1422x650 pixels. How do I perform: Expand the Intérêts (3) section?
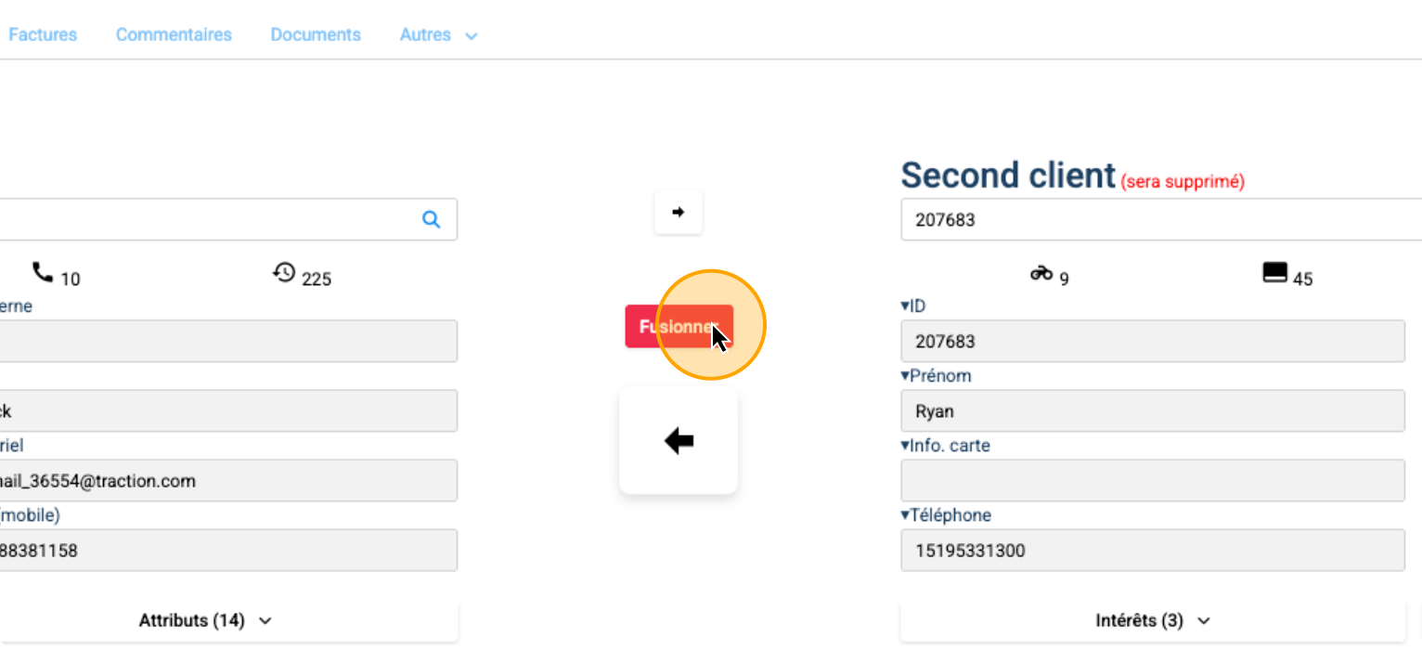point(1153,620)
